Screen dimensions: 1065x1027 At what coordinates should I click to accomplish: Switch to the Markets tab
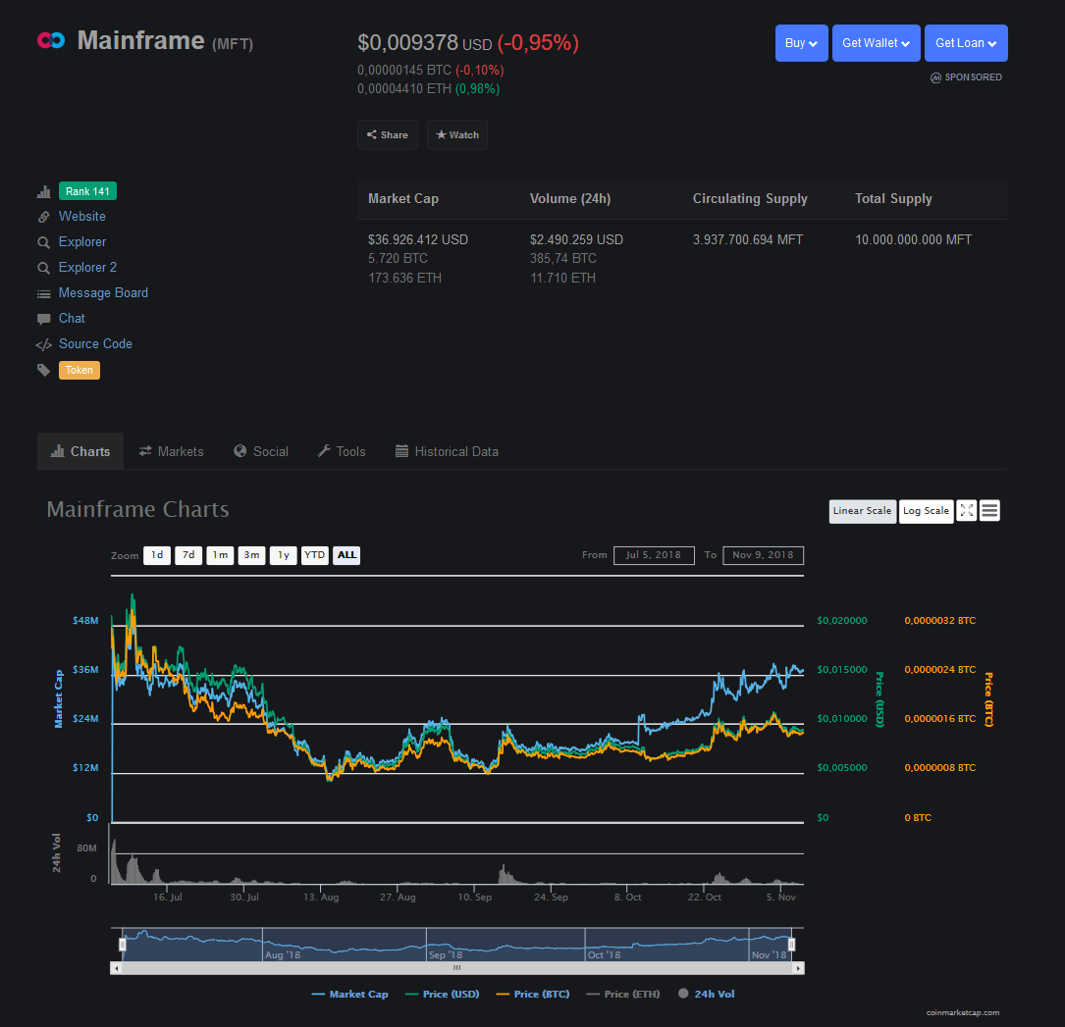click(171, 451)
